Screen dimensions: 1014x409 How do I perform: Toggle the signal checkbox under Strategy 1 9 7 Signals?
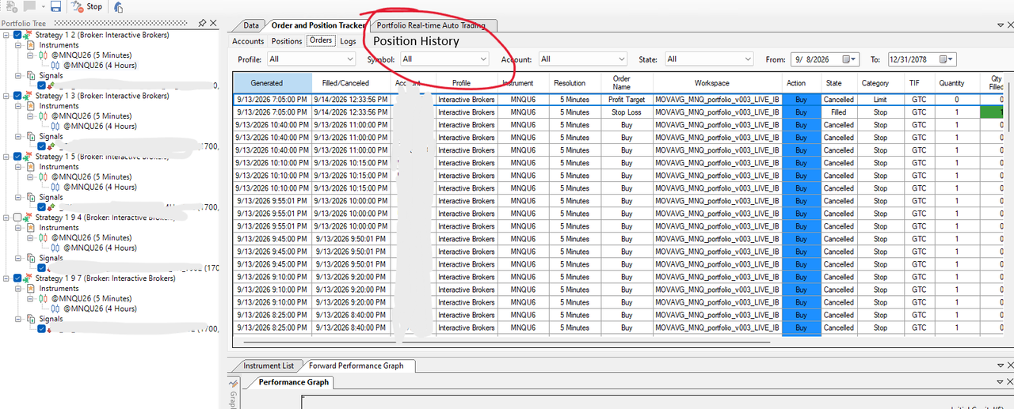(42, 329)
